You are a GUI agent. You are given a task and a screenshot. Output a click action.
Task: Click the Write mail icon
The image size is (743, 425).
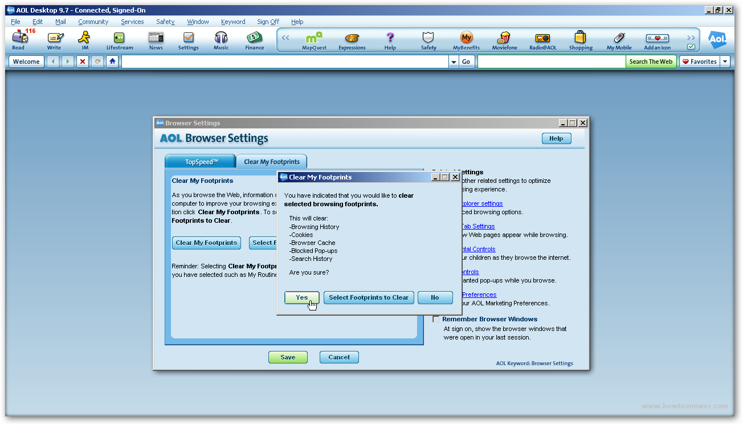[55, 40]
